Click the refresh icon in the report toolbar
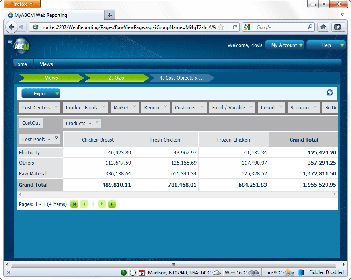Viewport: 351px width, 280px height. pos(330,93)
